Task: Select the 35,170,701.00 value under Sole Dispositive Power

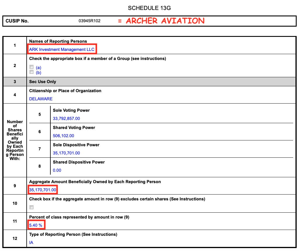Action: (x=66, y=153)
